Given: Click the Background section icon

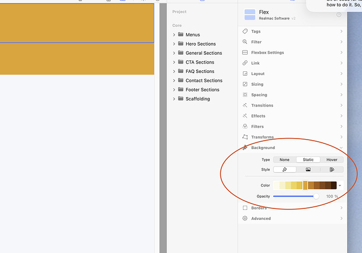Looking at the screenshot, I should pyautogui.click(x=245, y=147).
